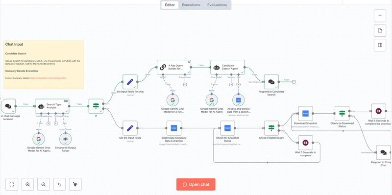Open Wait 5 Seconds to complete node

[305, 143]
